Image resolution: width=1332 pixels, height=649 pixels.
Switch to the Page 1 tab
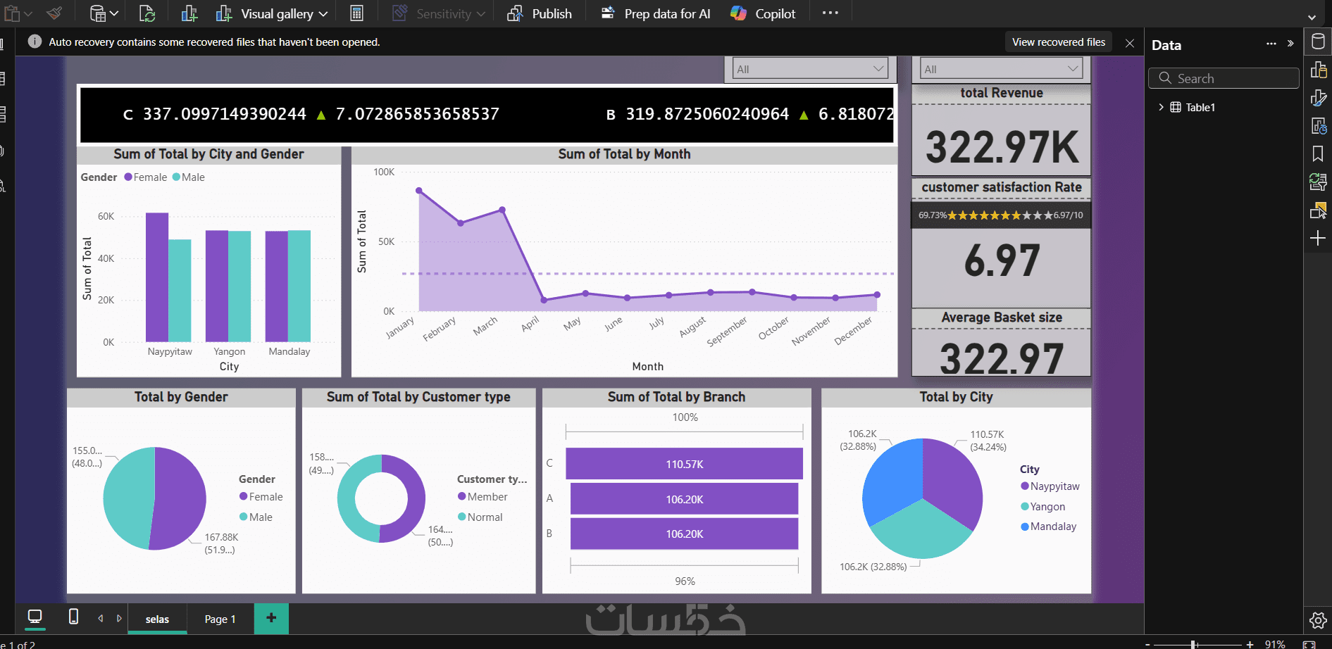[x=220, y=619]
